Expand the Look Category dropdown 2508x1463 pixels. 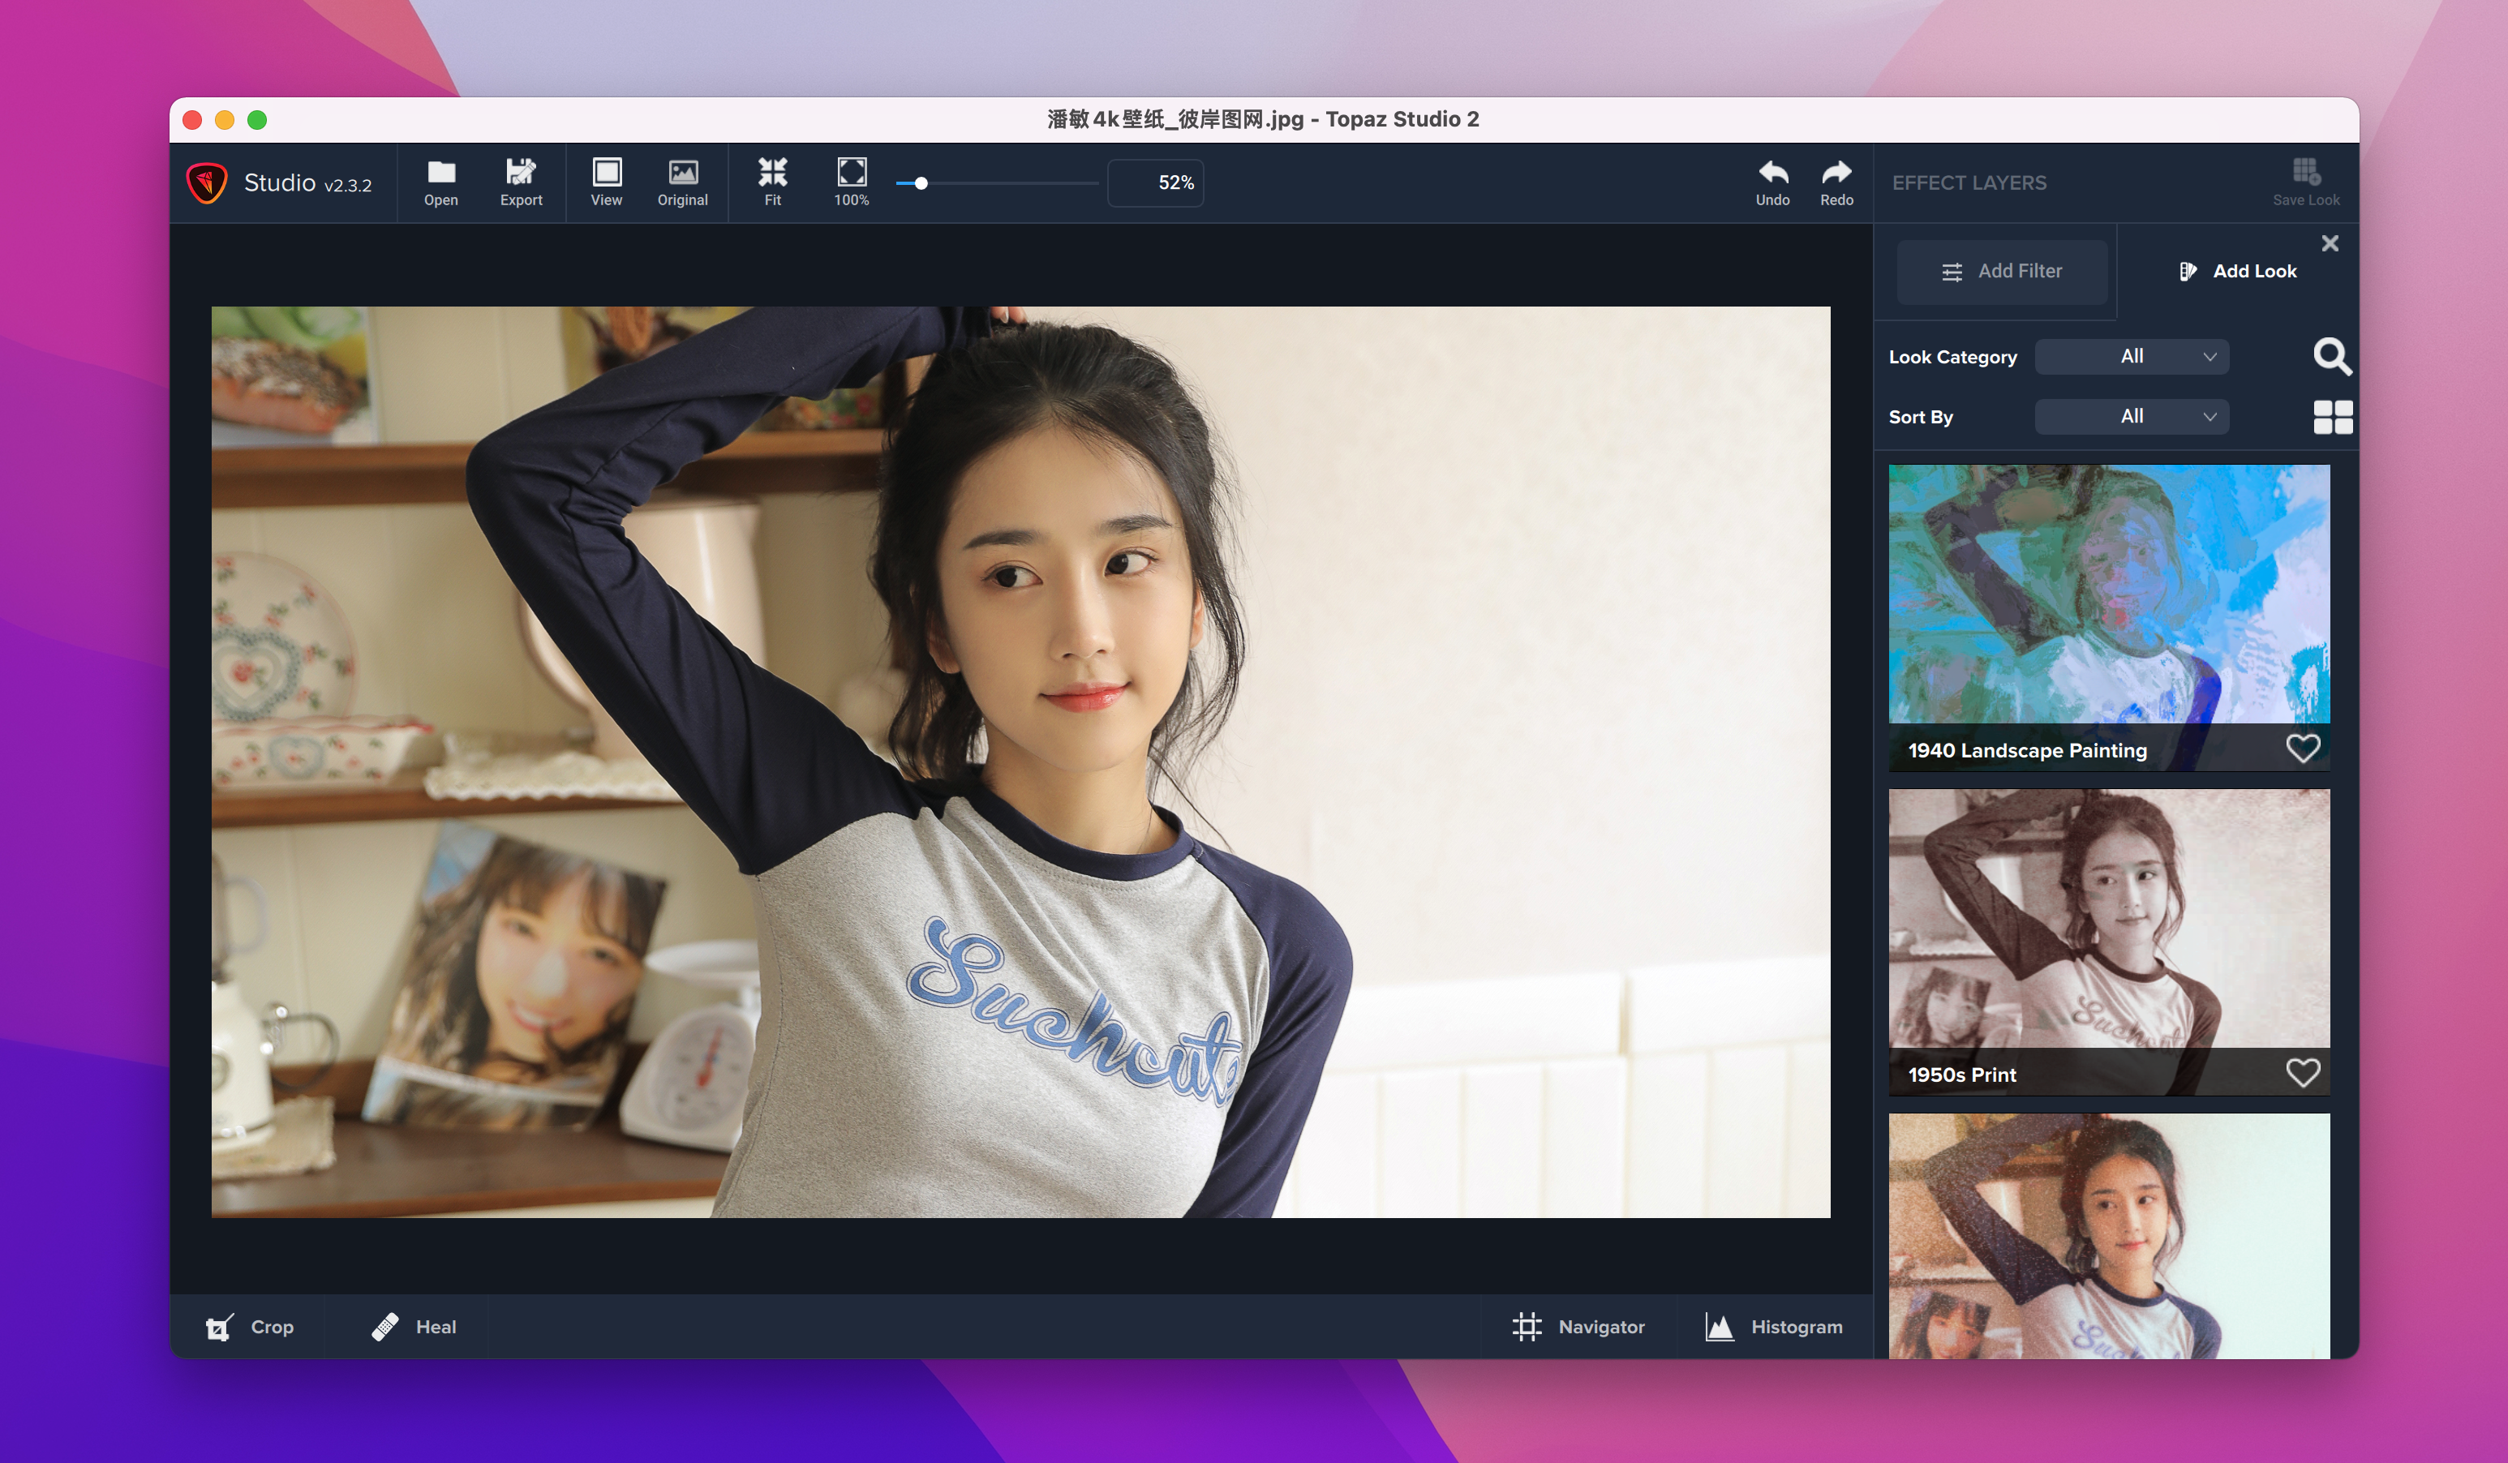(x=2131, y=356)
